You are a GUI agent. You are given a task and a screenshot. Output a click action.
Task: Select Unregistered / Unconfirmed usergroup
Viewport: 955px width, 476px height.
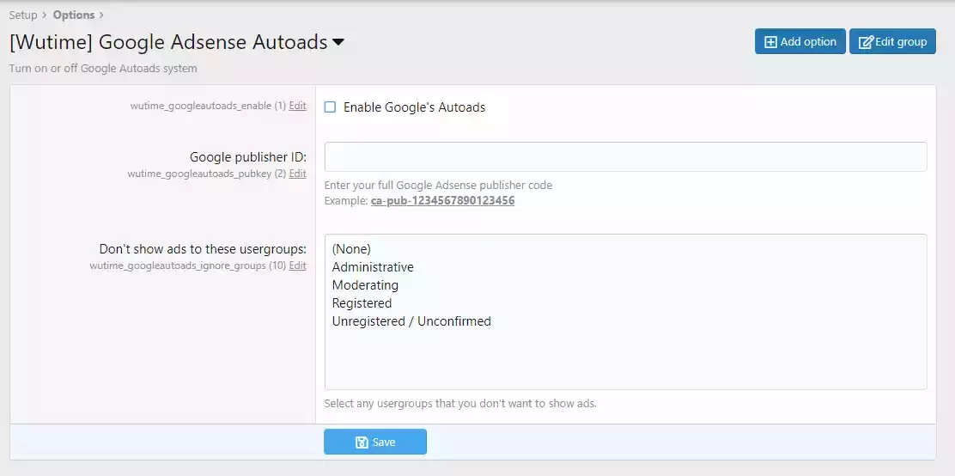click(411, 321)
